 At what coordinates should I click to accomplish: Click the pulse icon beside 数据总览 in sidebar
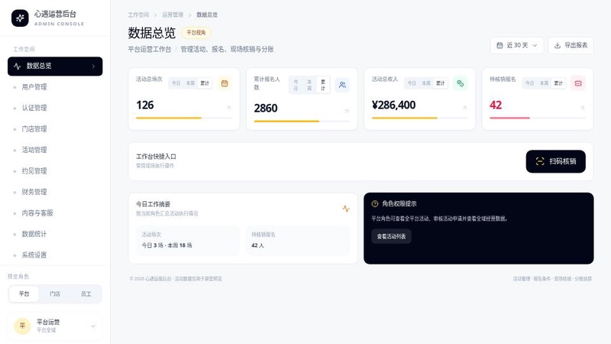pos(17,67)
